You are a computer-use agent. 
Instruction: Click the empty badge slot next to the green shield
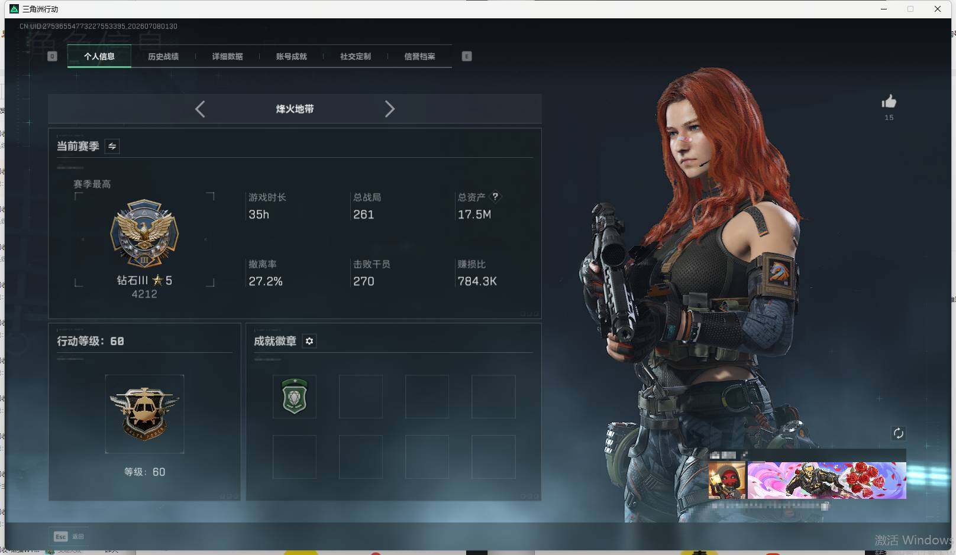coord(361,397)
